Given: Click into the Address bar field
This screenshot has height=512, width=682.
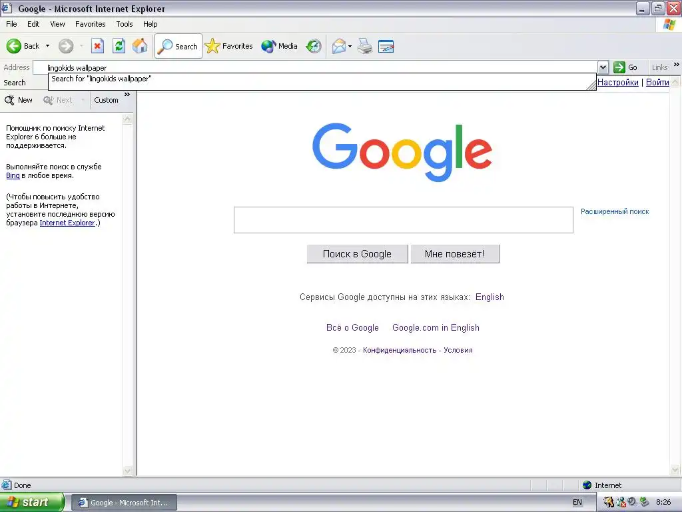Looking at the screenshot, I should point(316,67).
